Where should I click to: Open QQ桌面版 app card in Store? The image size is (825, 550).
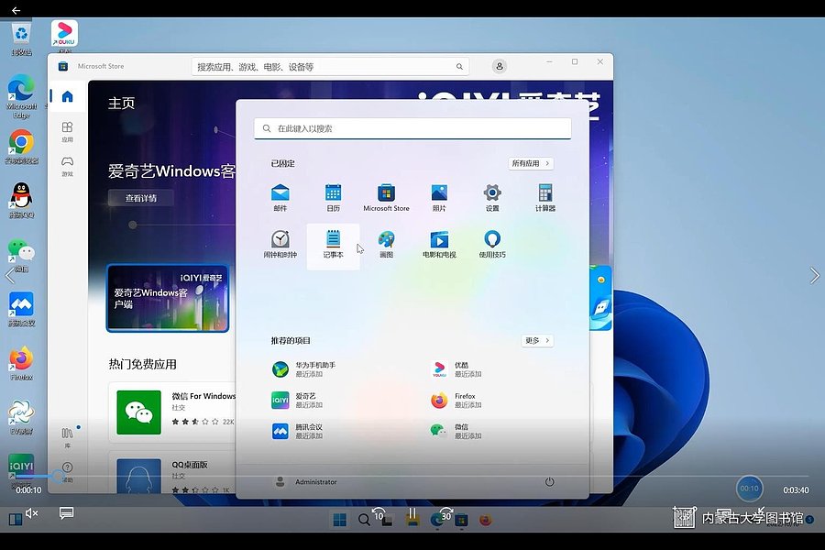pos(172,473)
